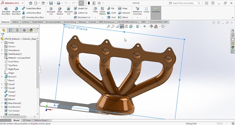Select the Extruded Cut tool
The height and width of the screenshot is (125, 235).
(51, 11)
